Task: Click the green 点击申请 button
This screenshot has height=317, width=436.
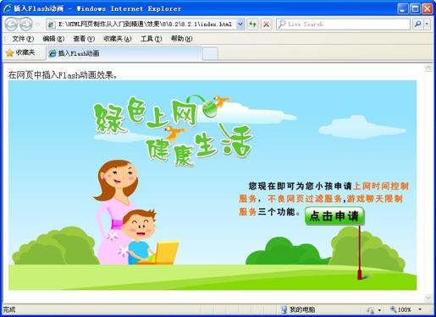Action: pos(334,216)
